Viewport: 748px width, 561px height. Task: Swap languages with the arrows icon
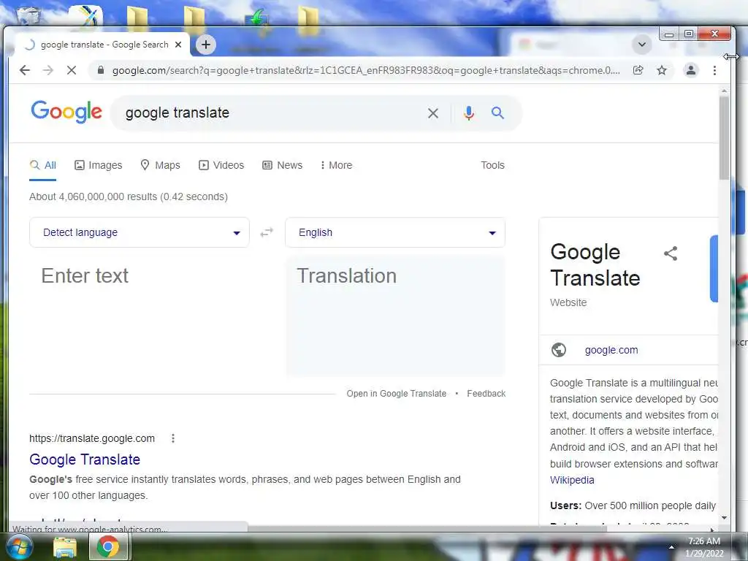pos(267,232)
